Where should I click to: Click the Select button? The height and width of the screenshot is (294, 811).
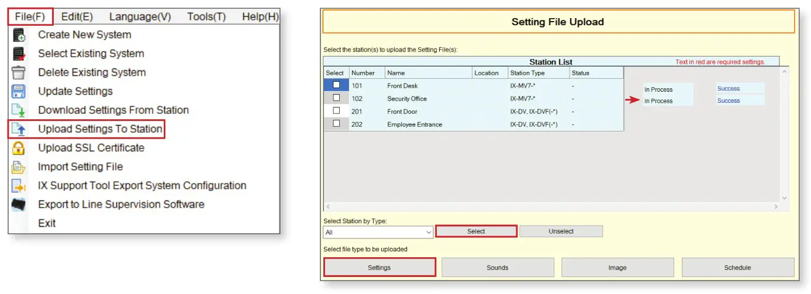point(476,231)
